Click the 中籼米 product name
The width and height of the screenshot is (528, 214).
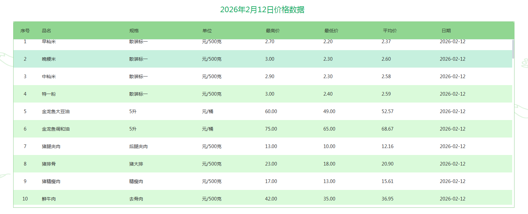pos(49,76)
